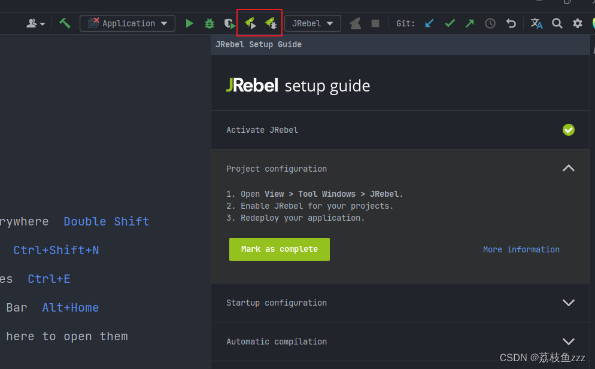Open the More information link
Viewport: 595px width, 369px height.
pyautogui.click(x=521, y=249)
